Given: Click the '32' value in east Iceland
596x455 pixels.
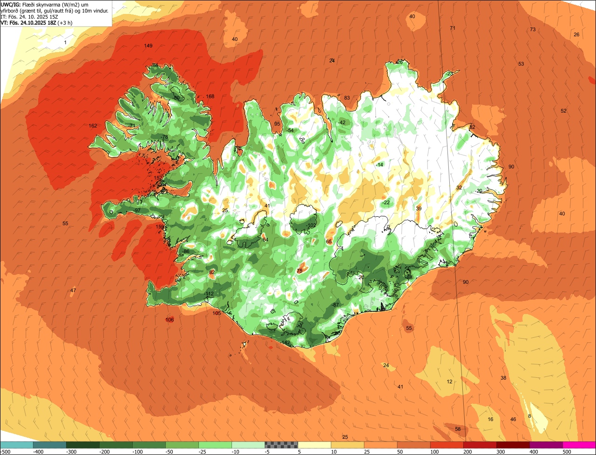Looking at the screenshot, I should 459,187.
